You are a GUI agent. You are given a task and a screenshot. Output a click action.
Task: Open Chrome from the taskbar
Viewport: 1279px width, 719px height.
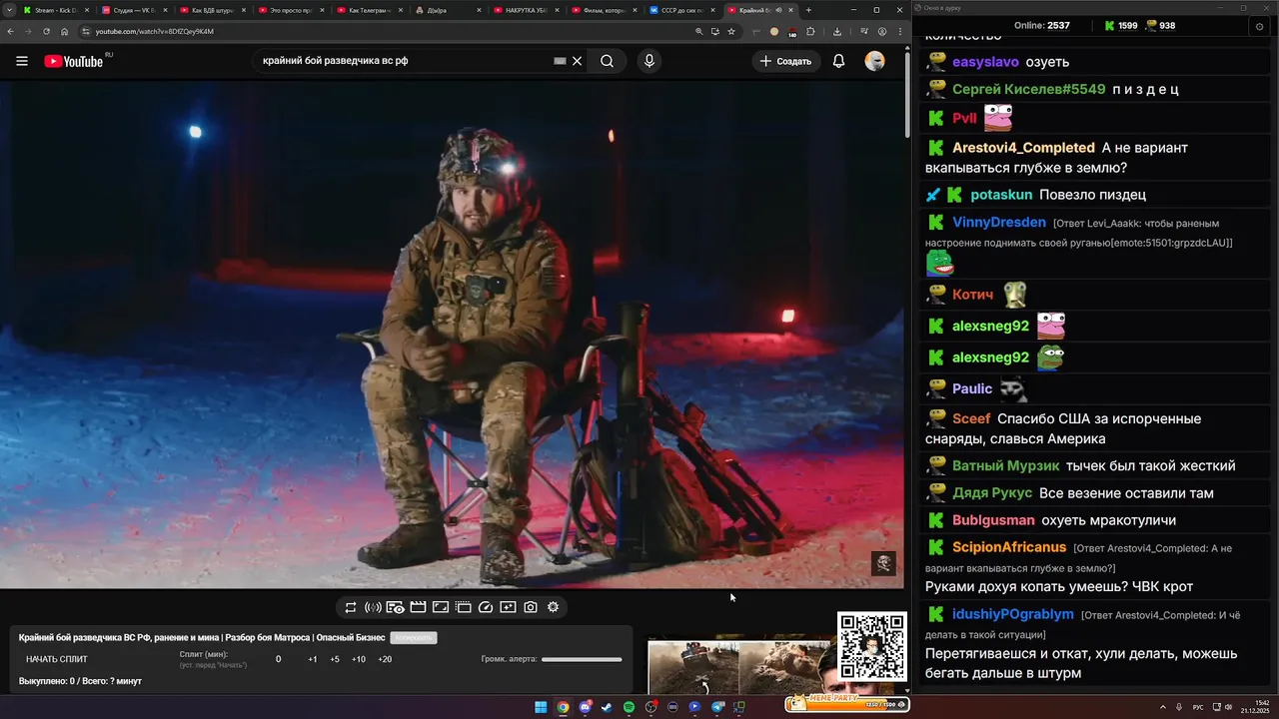[x=563, y=707]
